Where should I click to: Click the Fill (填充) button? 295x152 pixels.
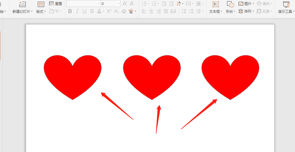[x=264, y=4]
